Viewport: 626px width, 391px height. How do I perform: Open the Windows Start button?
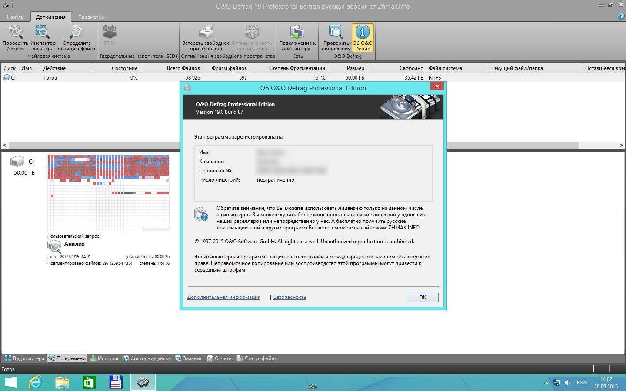pos(10,382)
